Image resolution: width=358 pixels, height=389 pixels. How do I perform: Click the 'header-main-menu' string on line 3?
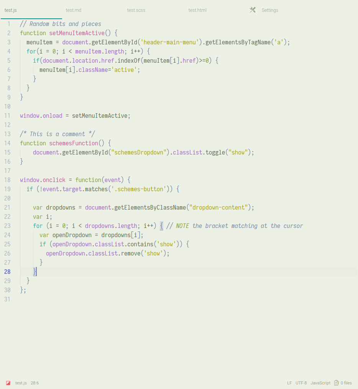click(171, 42)
